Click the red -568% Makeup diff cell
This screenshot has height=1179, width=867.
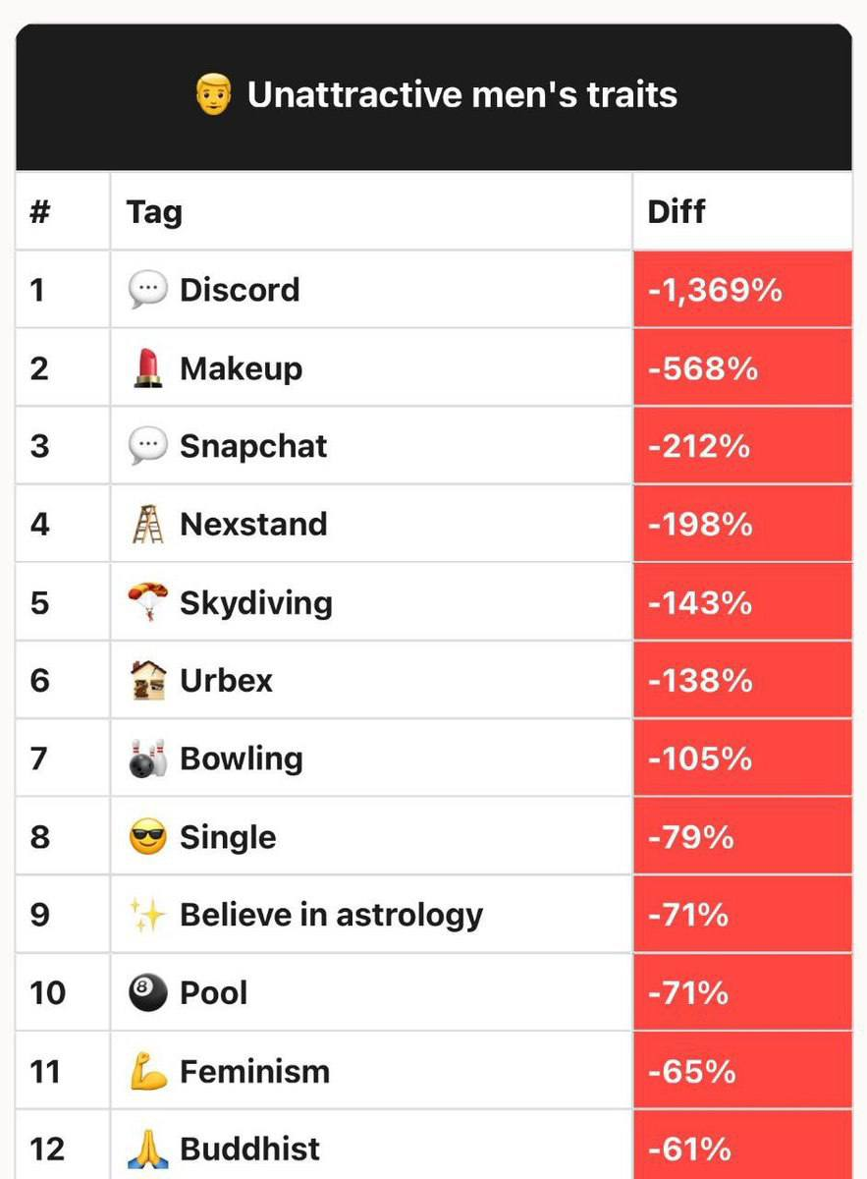point(742,368)
